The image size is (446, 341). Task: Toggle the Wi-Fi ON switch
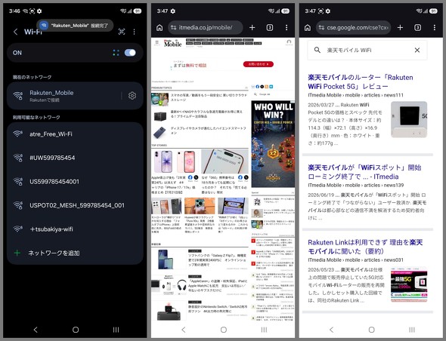click(130, 53)
